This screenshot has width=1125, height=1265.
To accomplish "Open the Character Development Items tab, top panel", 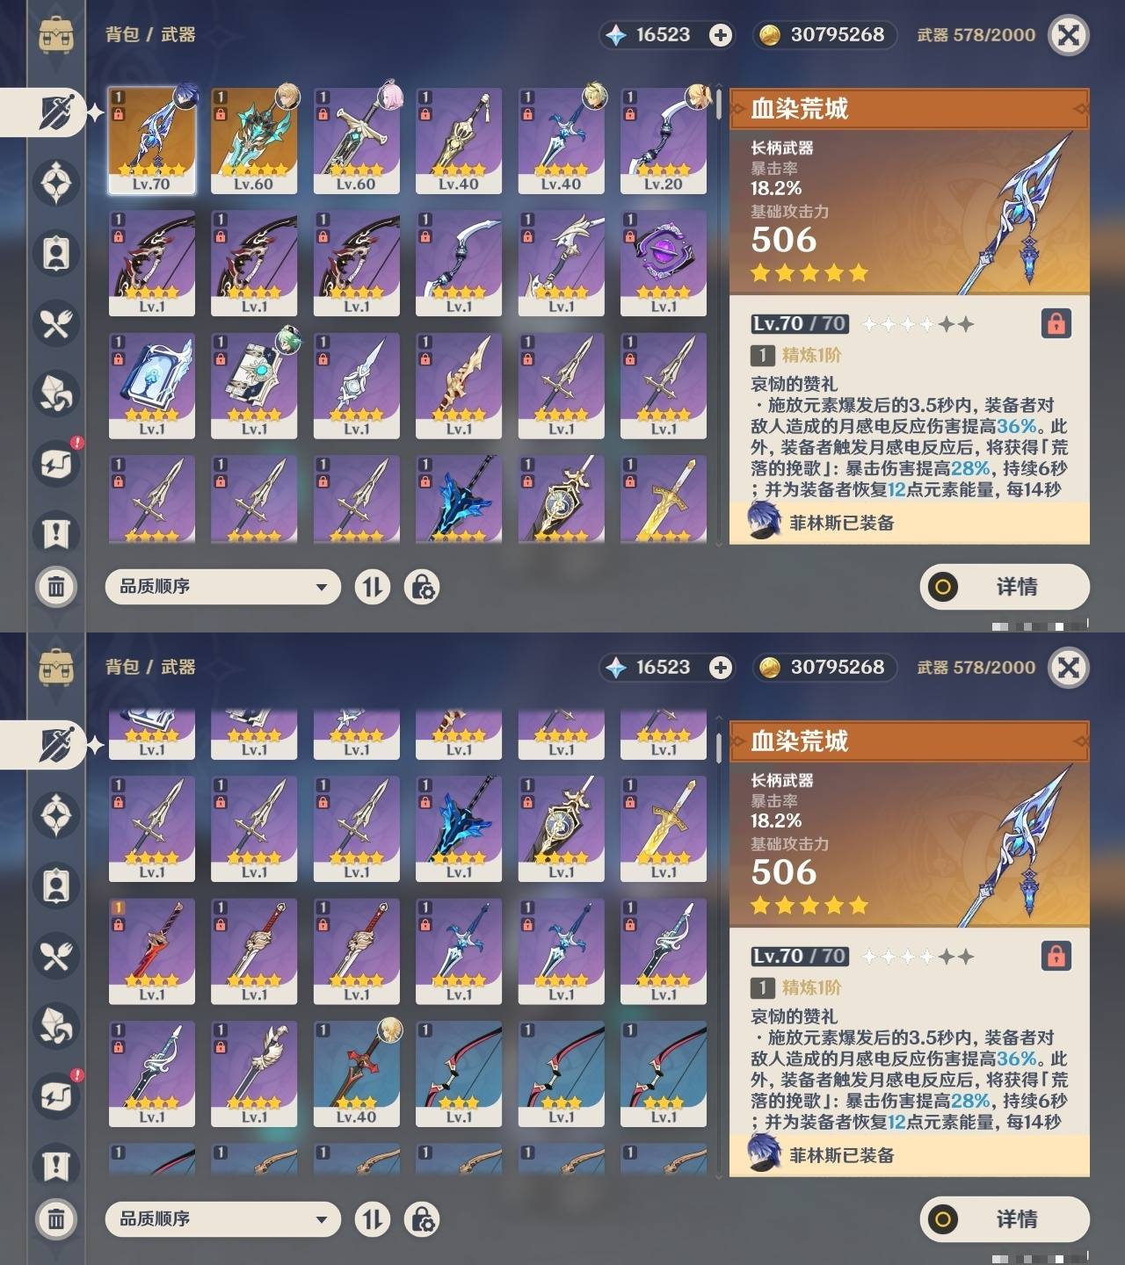I will click(x=56, y=253).
